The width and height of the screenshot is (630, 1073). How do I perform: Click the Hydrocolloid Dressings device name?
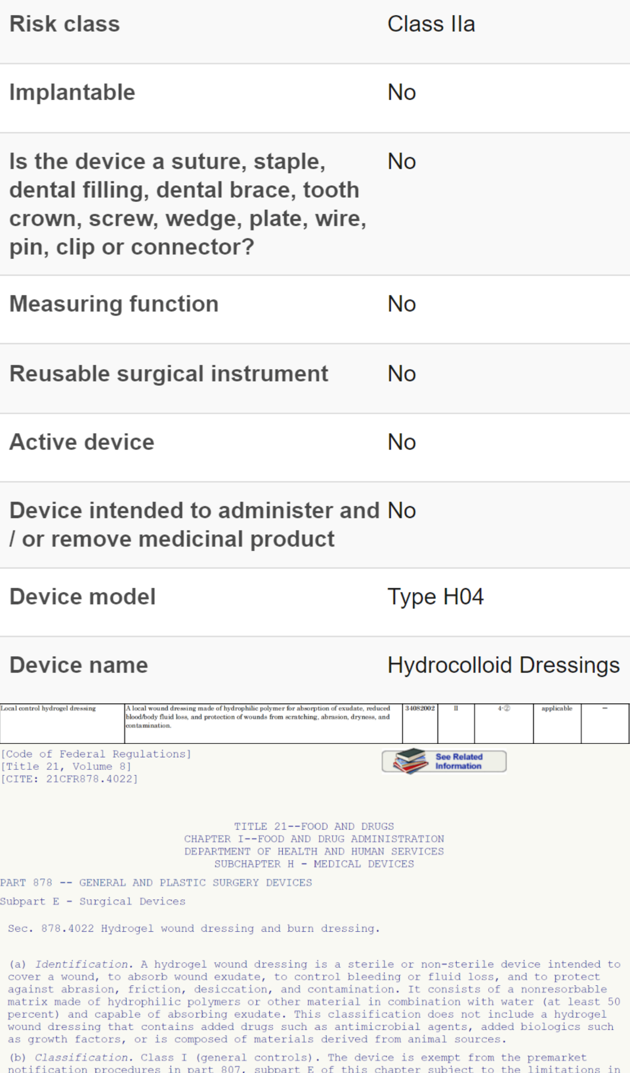click(x=503, y=665)
